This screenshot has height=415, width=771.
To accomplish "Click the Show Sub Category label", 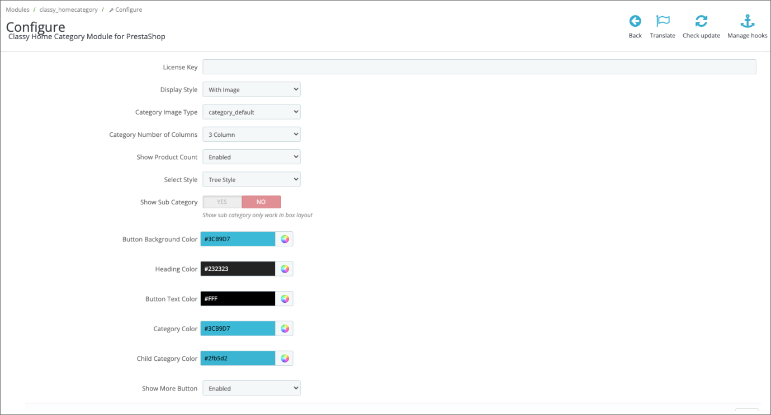I will pos(169,202).
